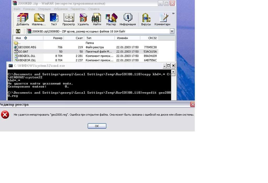Sort by the Размер column header

(53, 38)
